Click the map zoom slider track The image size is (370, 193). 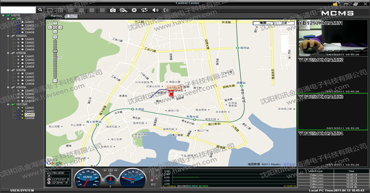tap(55, 59)
